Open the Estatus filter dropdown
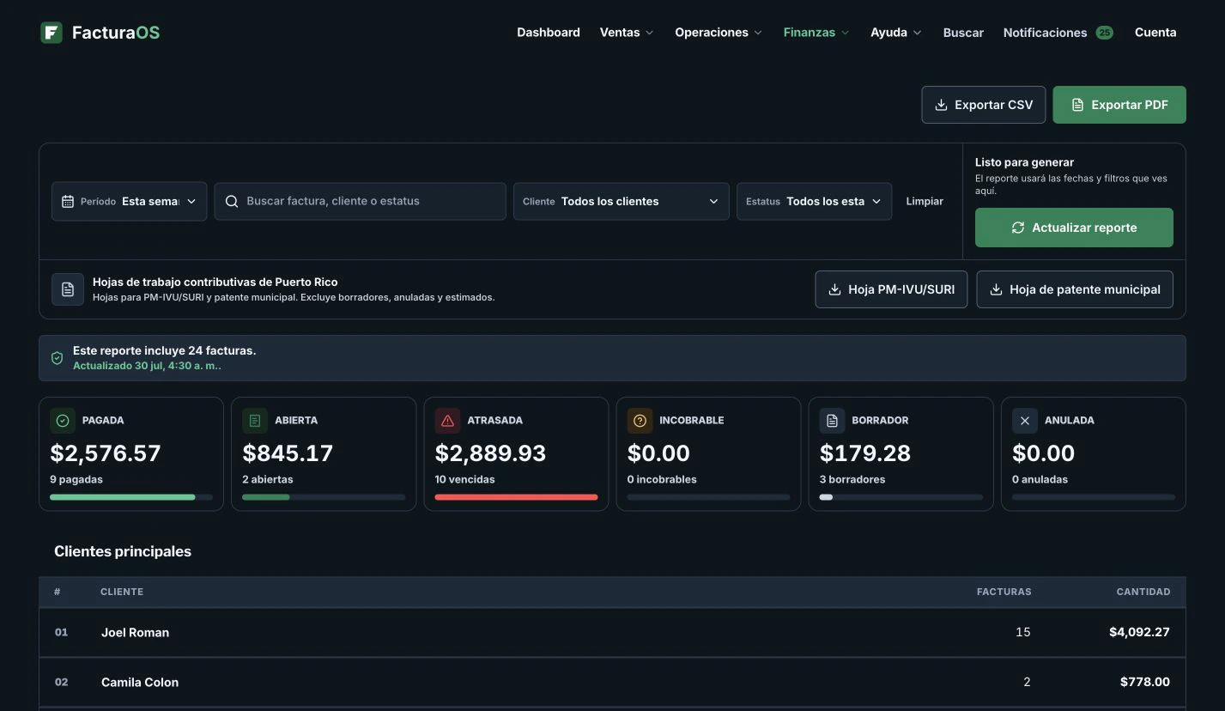This screenshot has width=1225, height=711. [814, 201]
